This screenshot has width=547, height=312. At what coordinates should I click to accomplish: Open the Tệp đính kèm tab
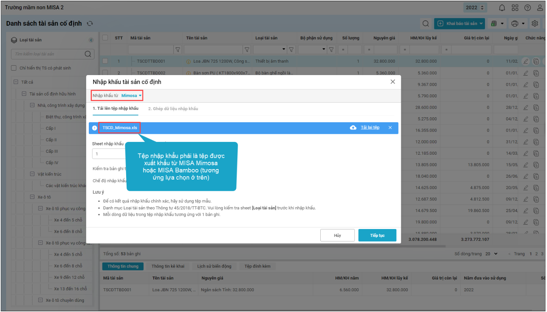(258, 266)
